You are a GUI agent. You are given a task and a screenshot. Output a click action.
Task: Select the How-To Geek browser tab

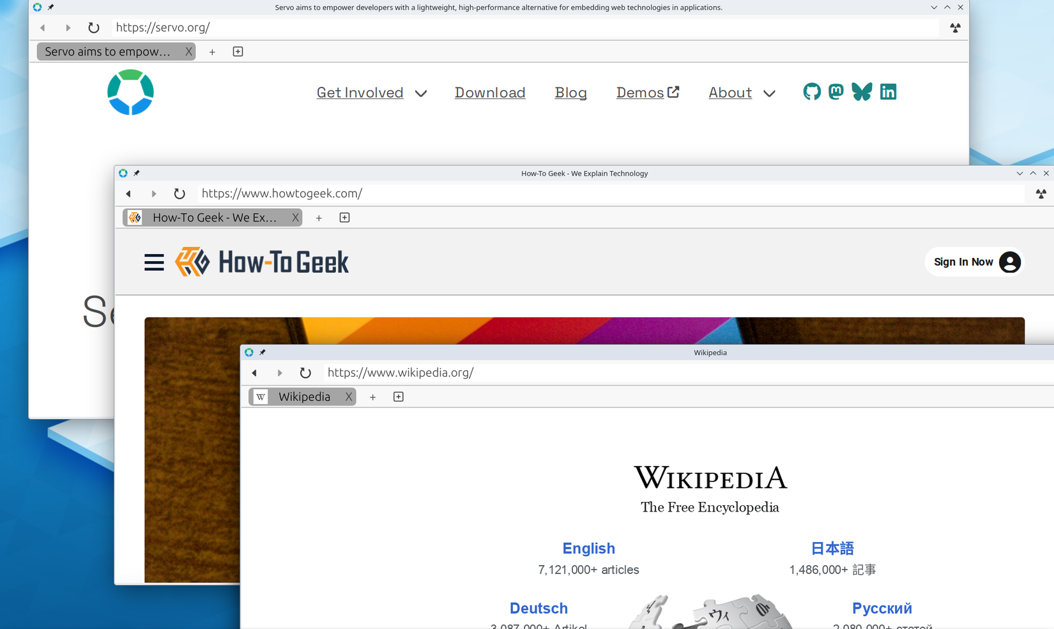[214, 217]
